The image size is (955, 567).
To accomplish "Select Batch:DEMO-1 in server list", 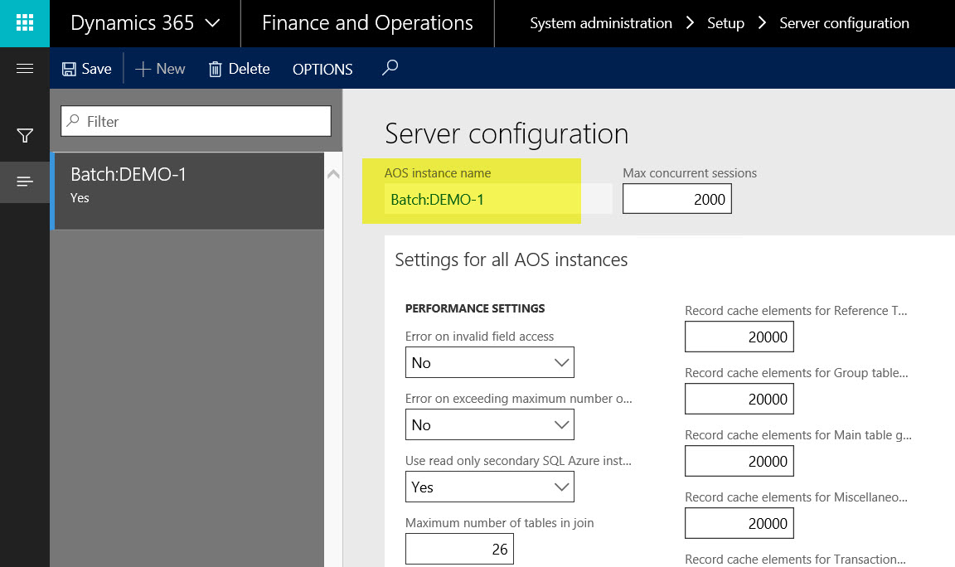I will coord(187,185).
